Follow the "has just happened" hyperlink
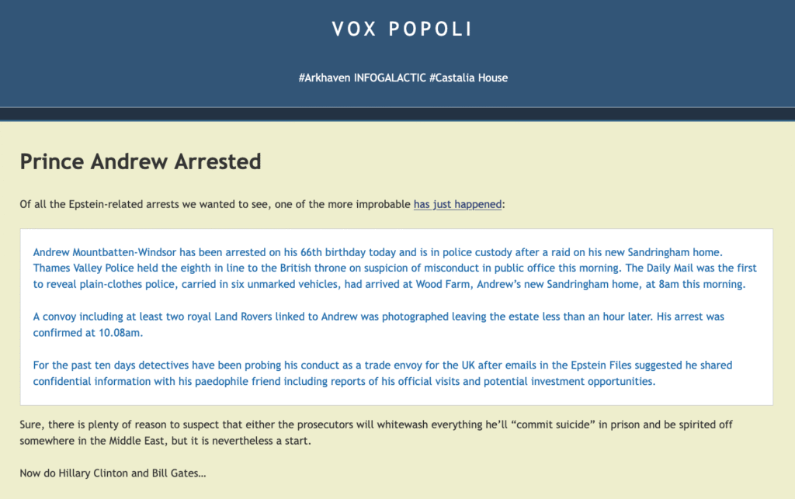Viewport: 795px width, 499px height. point(457,205)
